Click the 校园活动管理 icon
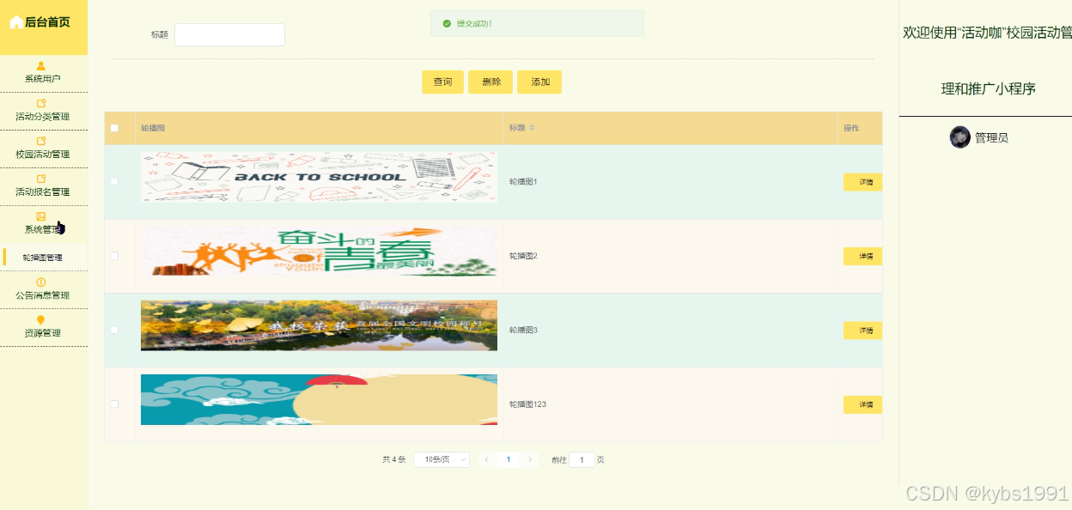 41,141
